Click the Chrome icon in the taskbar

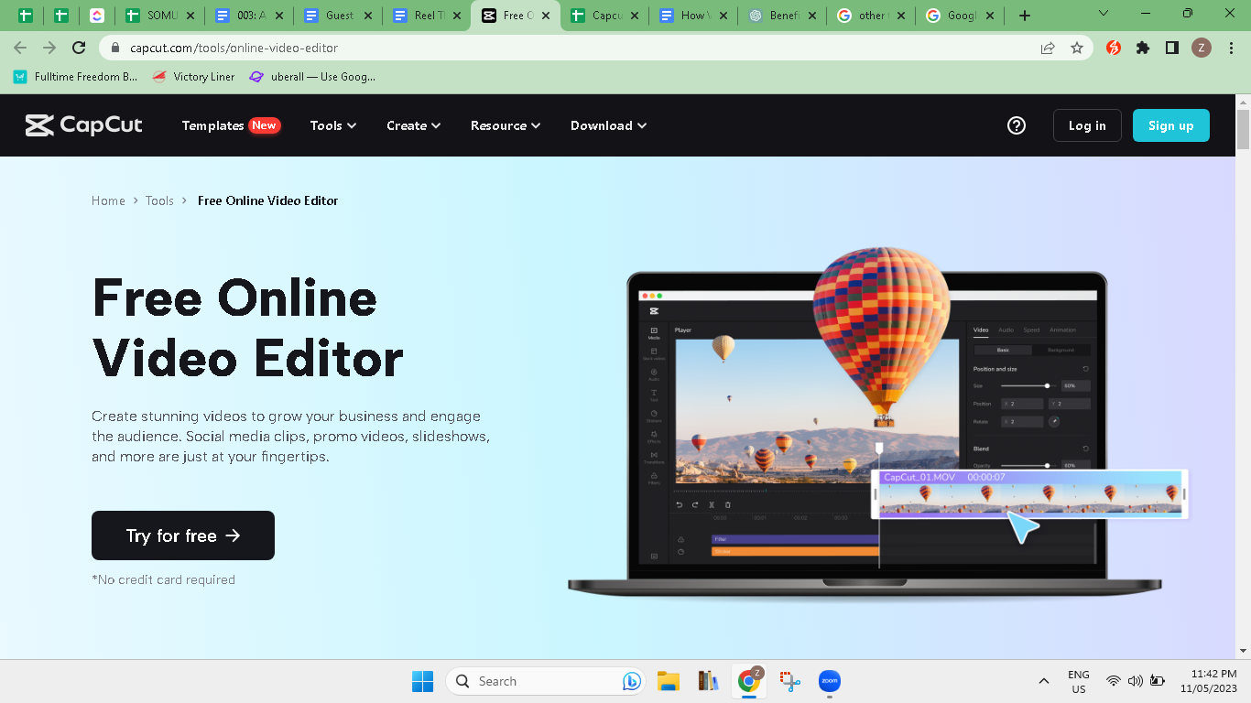(x=749, y=681)
